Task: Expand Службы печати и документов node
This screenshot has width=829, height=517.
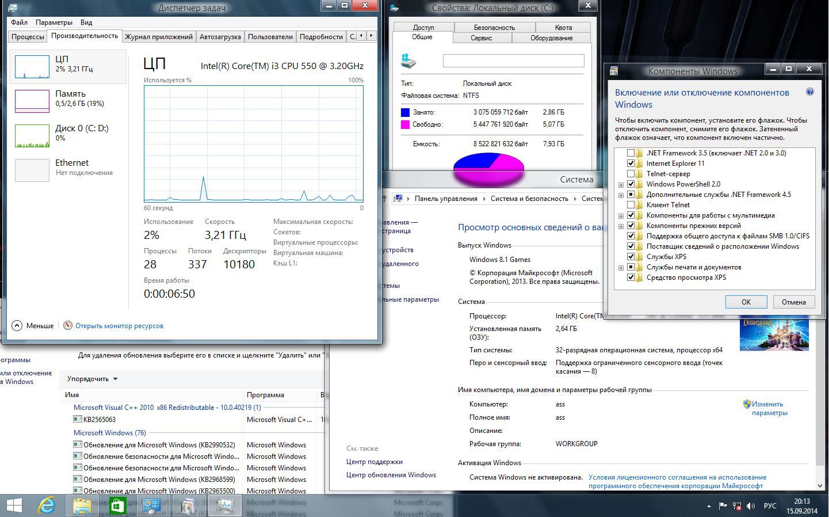Action: click(621, 268)
